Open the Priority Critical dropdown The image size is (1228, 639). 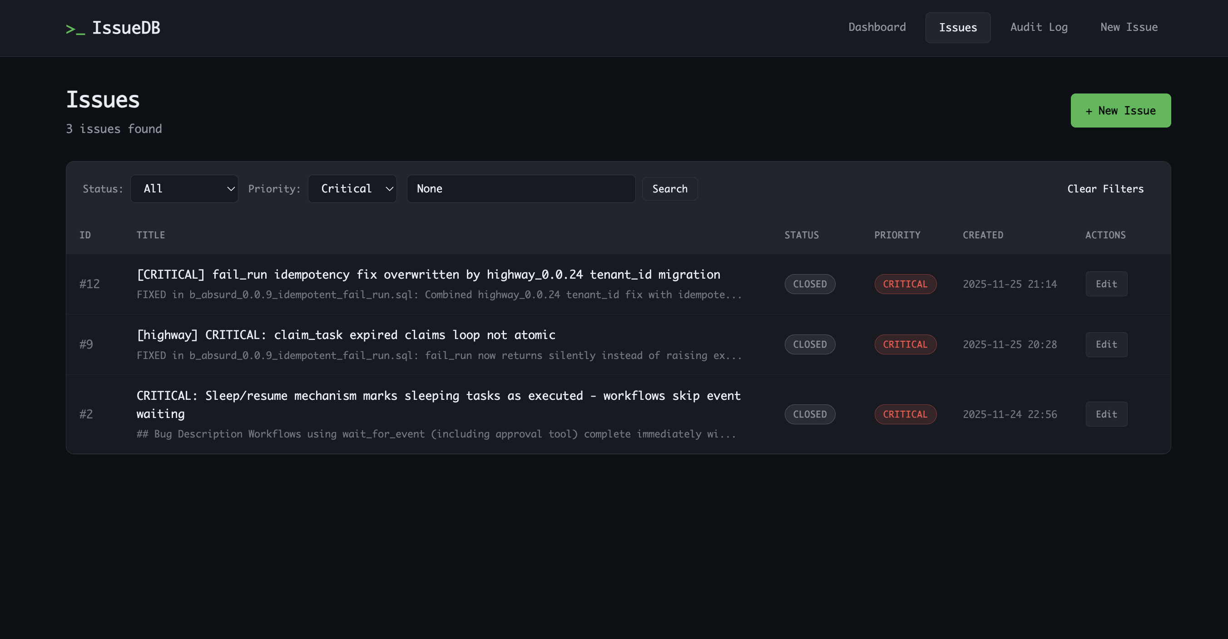click(352, 189)
